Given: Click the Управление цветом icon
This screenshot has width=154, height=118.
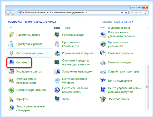Looking at the screenshot, I should point(11,71).
